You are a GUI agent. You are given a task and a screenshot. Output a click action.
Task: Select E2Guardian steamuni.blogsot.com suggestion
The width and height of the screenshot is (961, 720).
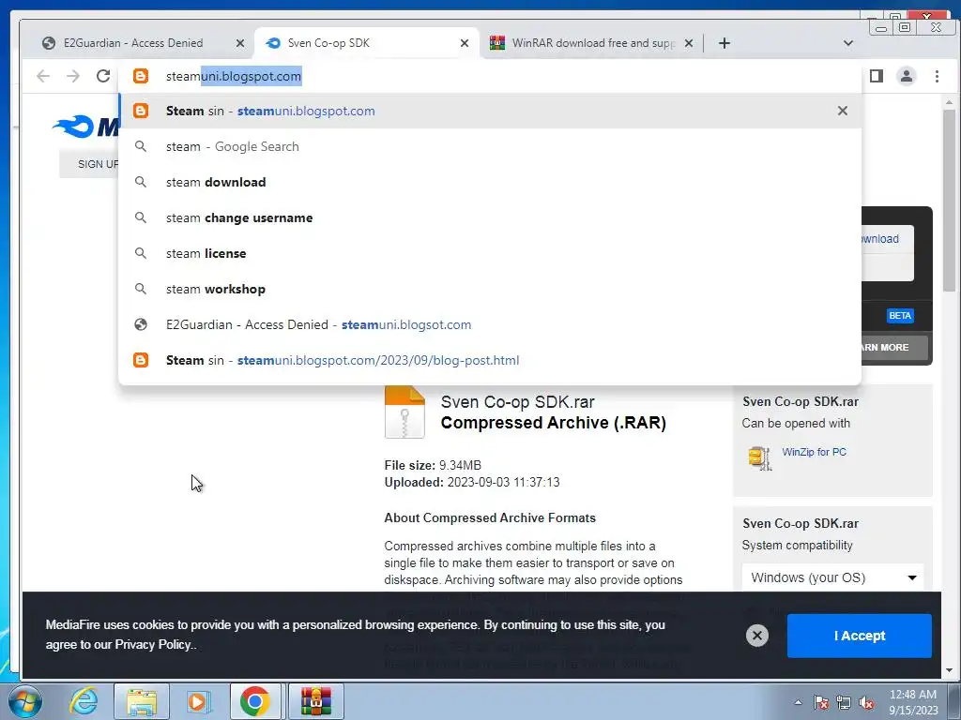[x=490, y=324]
